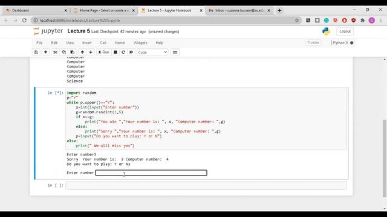This screenshot has height=217, width=387.
Task: Click the Python 3 kernel name
Action: 340,43
